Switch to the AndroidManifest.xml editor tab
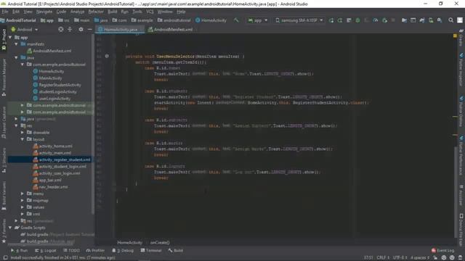 tap(171, 29)
